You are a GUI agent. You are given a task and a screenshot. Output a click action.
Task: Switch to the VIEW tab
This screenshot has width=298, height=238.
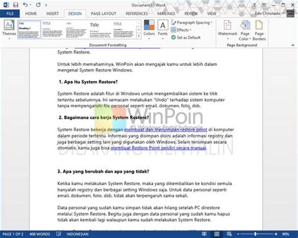pyautogui.click(x=211, y=14)
